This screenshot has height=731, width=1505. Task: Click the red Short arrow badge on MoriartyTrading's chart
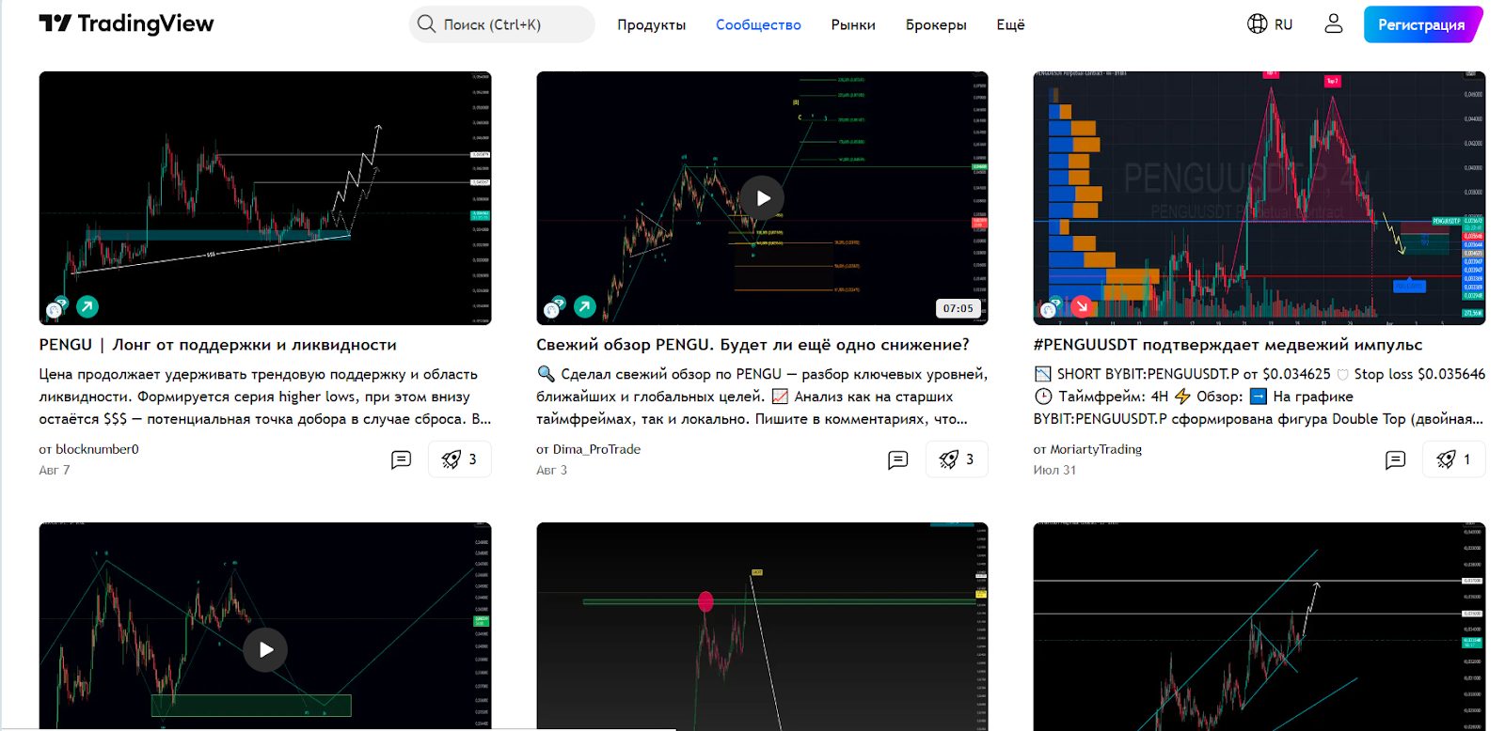pos(1082,306)
